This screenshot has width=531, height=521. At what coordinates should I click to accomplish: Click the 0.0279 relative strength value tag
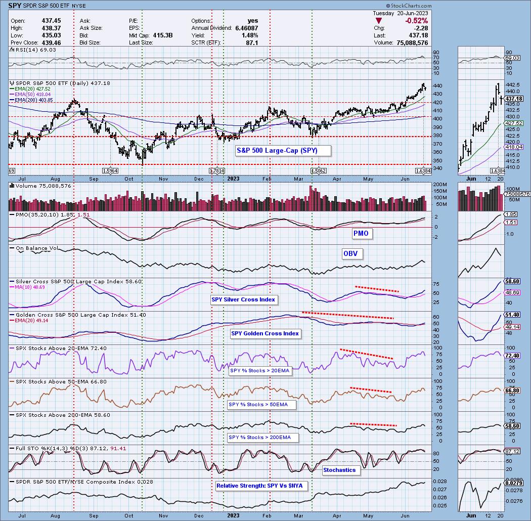(513, 484)
